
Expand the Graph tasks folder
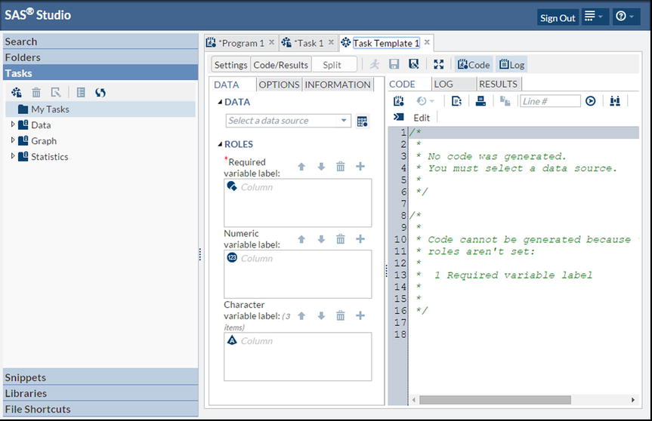(x=13, y=140)
